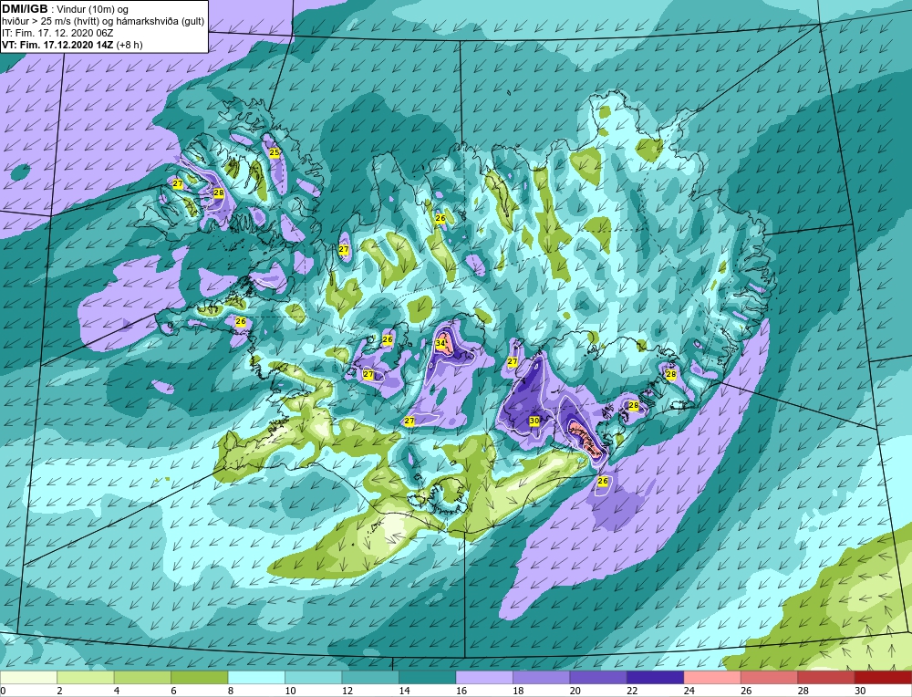Click the 'VT: Fim. 17.12.2020 14Z (+8 h)' line
This screenshot has width=912, height=697.
tap(72, 45)
